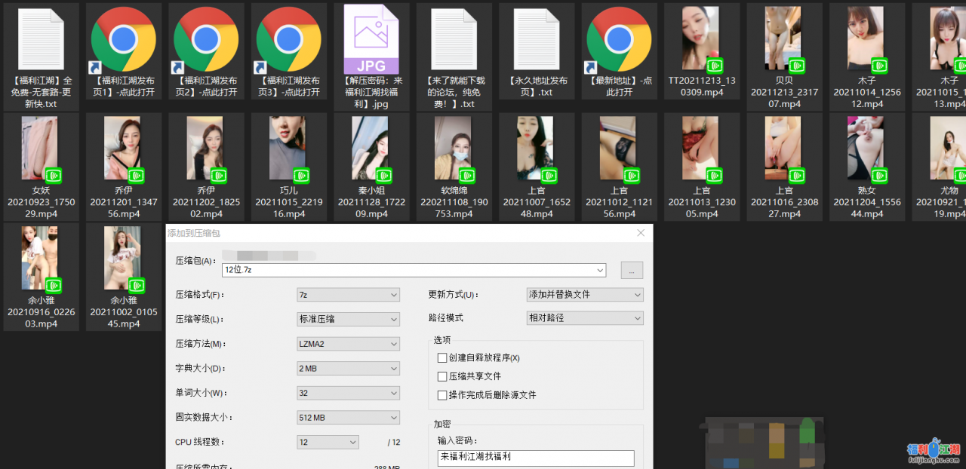Click the archive path browse ... button
The image size is (966, 469).
[x=632, y=270]
